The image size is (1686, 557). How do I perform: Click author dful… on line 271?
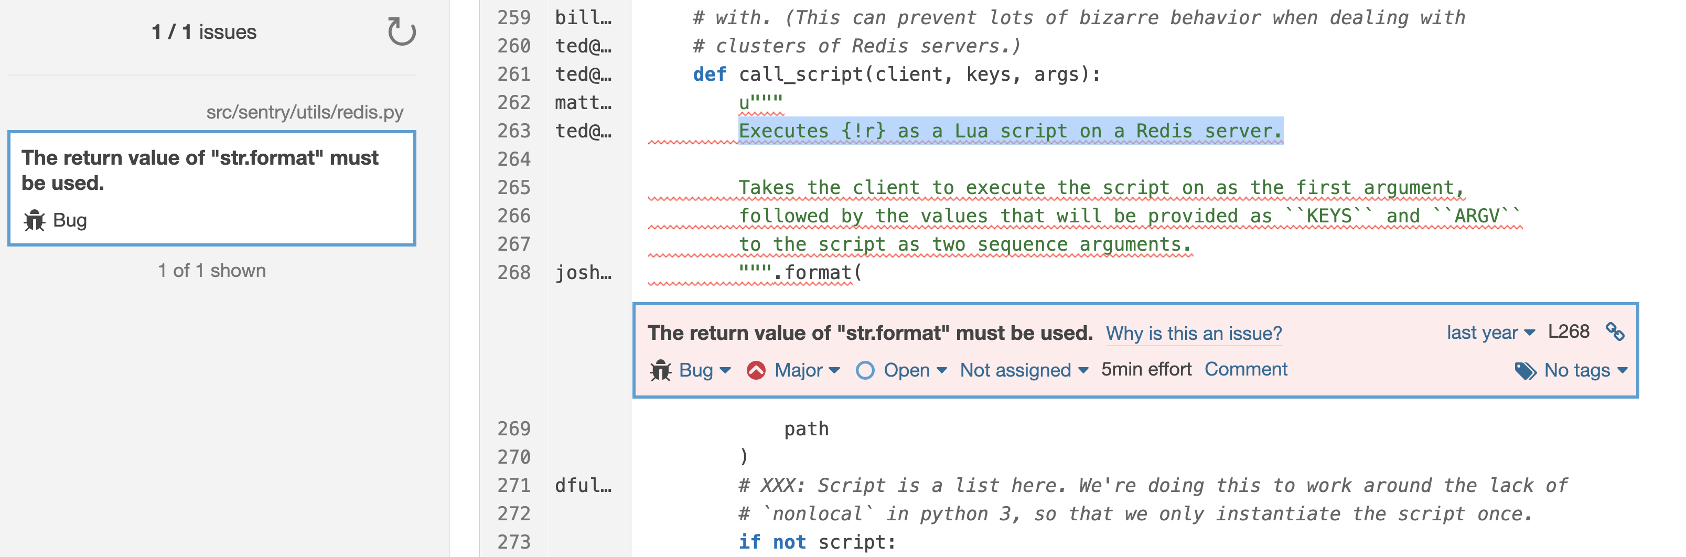pyautogui.click(x=583, y=486)
